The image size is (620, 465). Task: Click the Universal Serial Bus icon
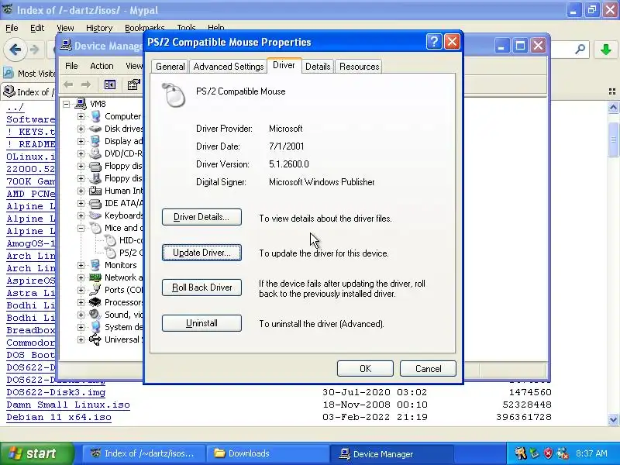point(95,339)
